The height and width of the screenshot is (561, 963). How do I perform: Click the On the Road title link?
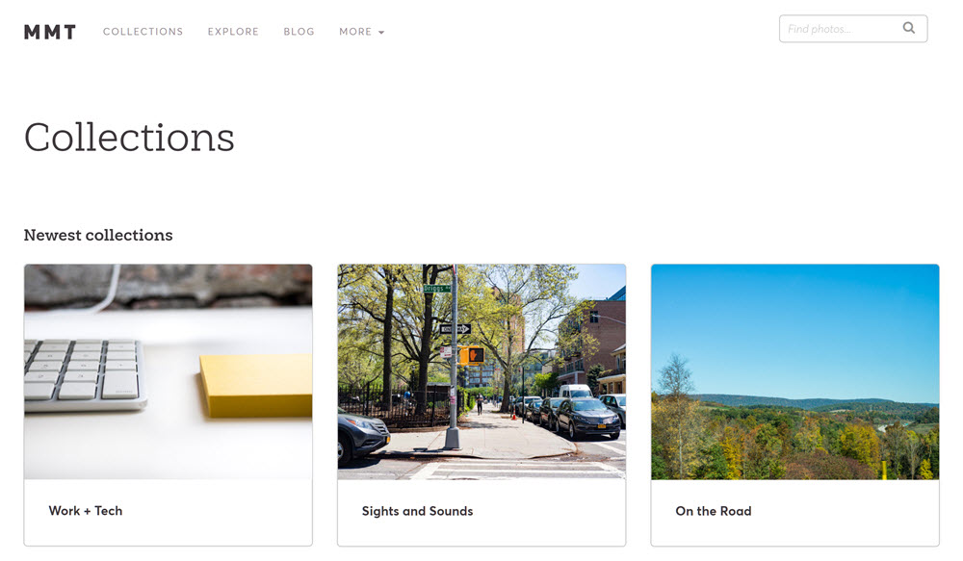click(714, 511)
